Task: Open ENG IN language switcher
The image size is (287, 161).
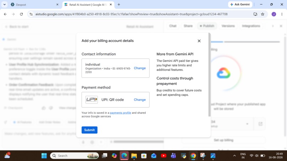Action: coord(243,156)
